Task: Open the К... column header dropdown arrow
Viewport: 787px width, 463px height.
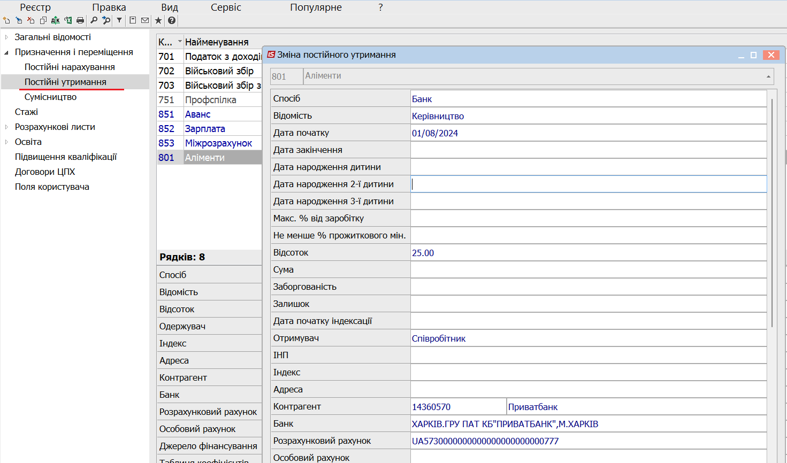Action: pyautogui.click(x=180, y=42)
